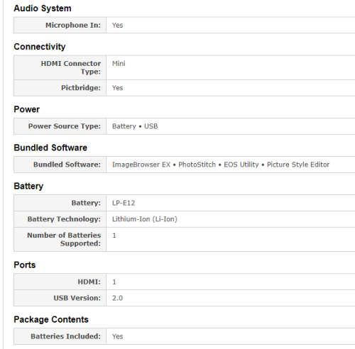Select the Power Source Type label
Screen dimensions: 355x349
65,126
